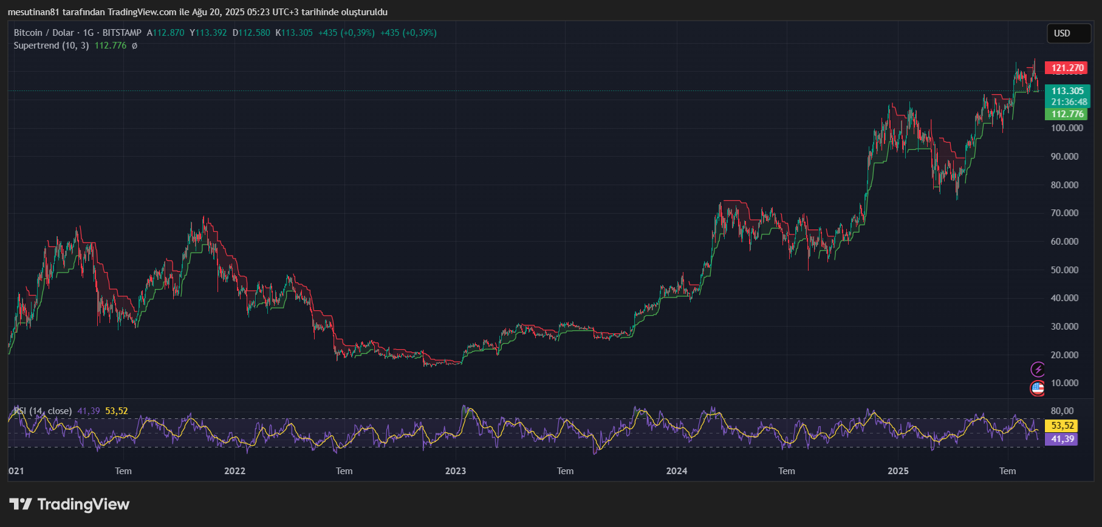Click the opening value A112.870 in legend

pyautogui.click(x=165, y=33)
